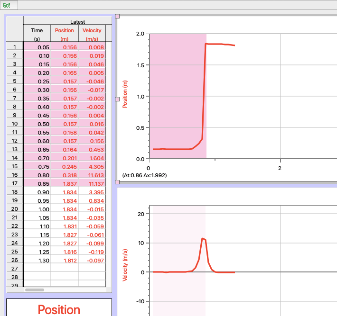This screenshot has height=316, width=337.
Task: Click the Go! tab at top
Action: click(7, 5)
